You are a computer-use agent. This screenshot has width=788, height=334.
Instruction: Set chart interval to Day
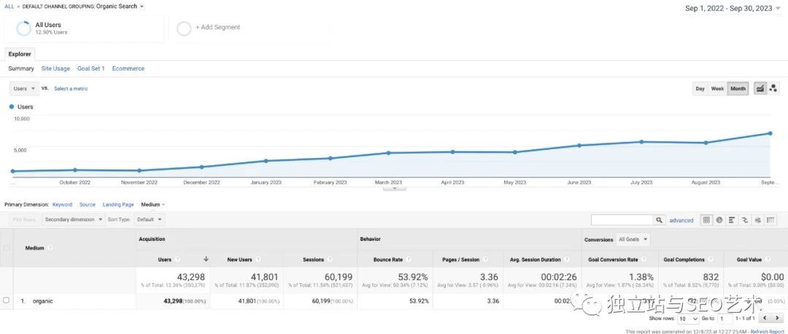pos(700,89)
